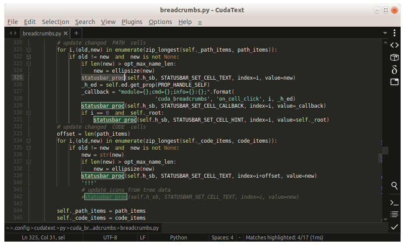
Task: Open the Plugins menu
Action: 132,22
